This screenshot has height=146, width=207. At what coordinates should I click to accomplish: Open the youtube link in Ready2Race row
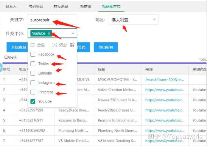[165, 110]
